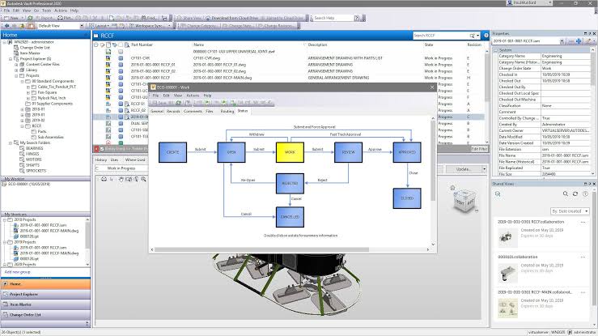Open the Default View dropdown
598x336 pixels.
click(x=82, y=26)
